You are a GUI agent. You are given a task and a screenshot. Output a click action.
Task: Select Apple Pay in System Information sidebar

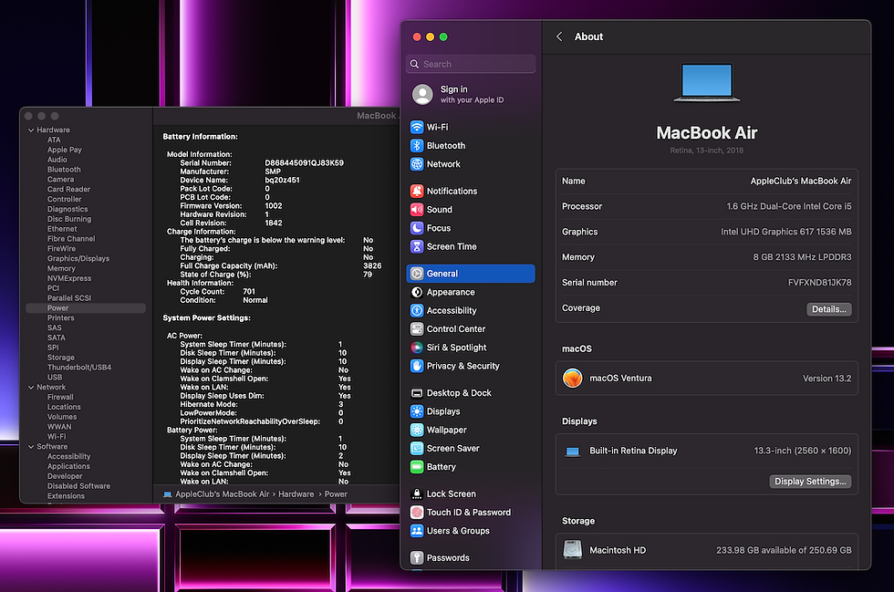click(65, 150)
